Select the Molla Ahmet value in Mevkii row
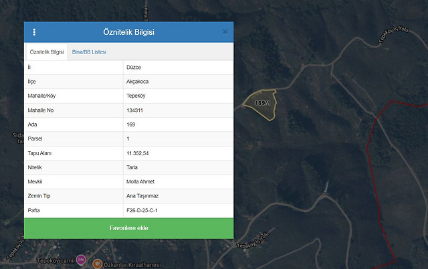Viewport: 428px width, 269px height. [x=140, y=181]
